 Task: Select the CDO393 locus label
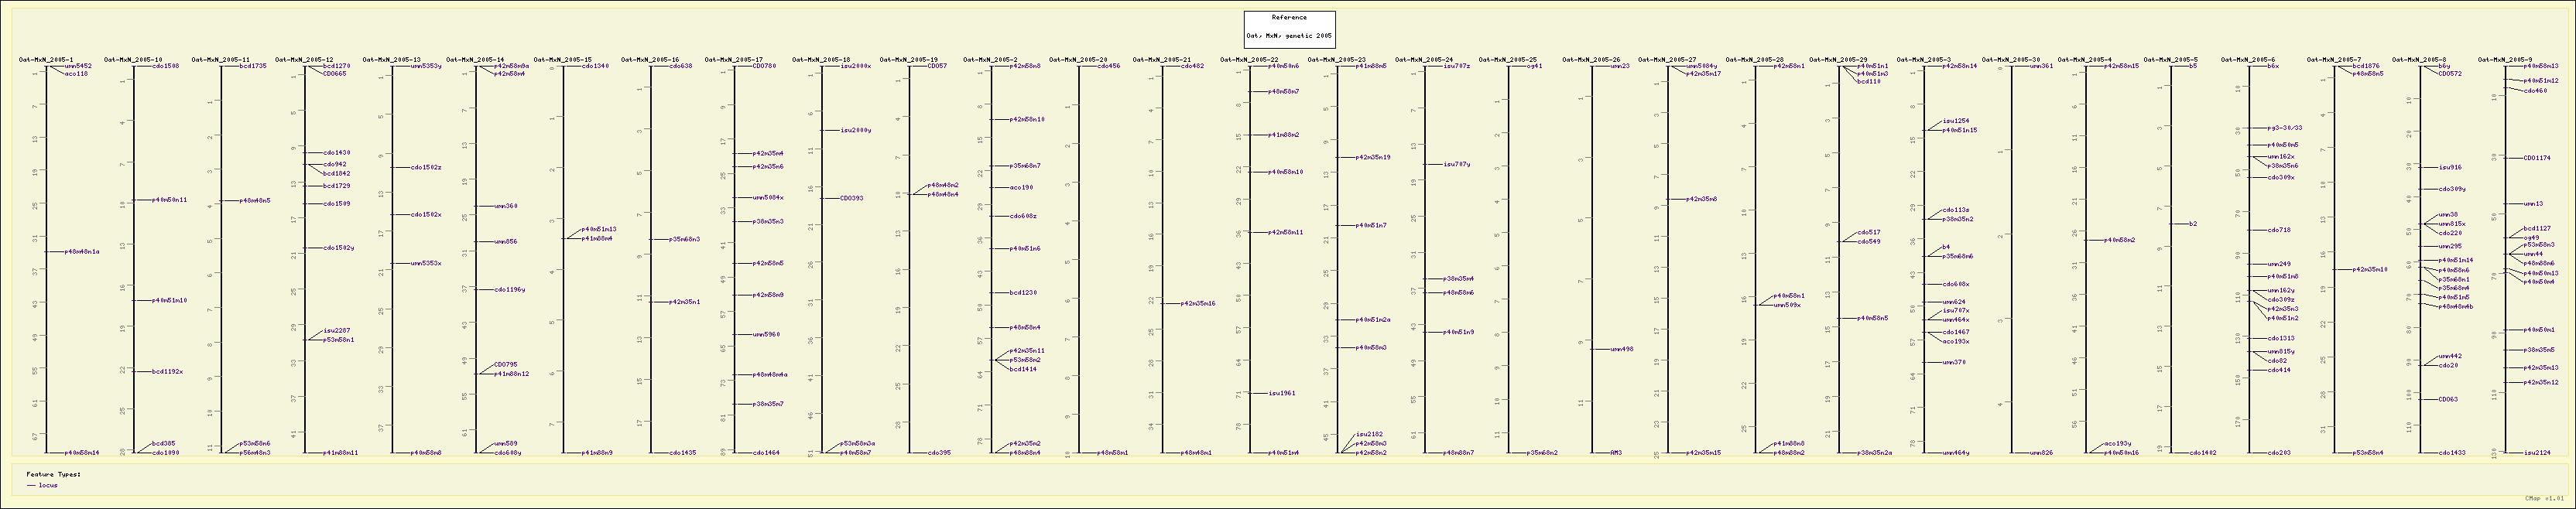[851, 198]
